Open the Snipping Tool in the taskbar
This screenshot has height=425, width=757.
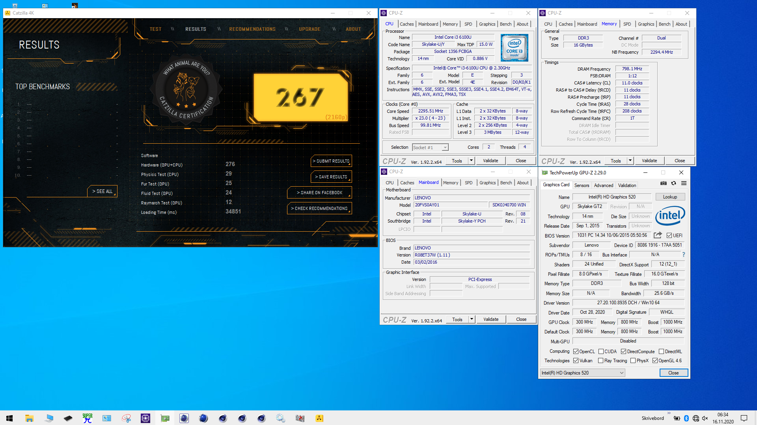126,418
